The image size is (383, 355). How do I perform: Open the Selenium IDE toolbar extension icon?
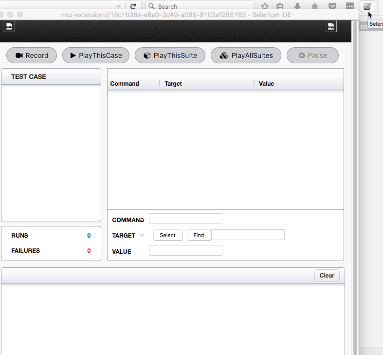tap(367, 6)
